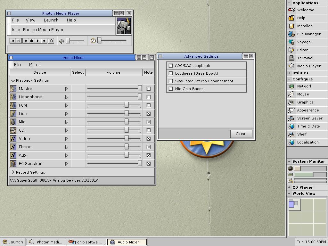
Task: Open the Launch menu in Media Player
Action: 51,20
